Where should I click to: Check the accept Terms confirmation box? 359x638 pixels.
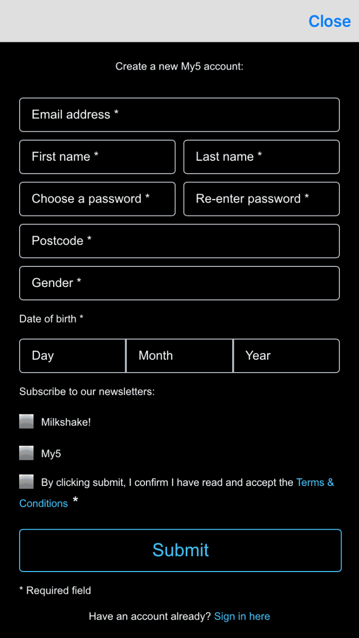pos(26,482)
